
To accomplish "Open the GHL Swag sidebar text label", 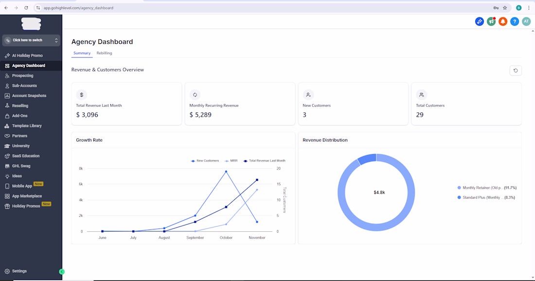I will (x=21, y=166).
